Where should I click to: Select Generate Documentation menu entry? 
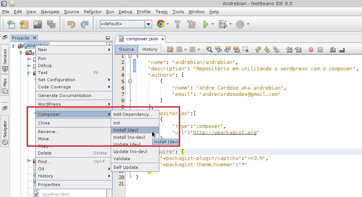coord(74,95)
